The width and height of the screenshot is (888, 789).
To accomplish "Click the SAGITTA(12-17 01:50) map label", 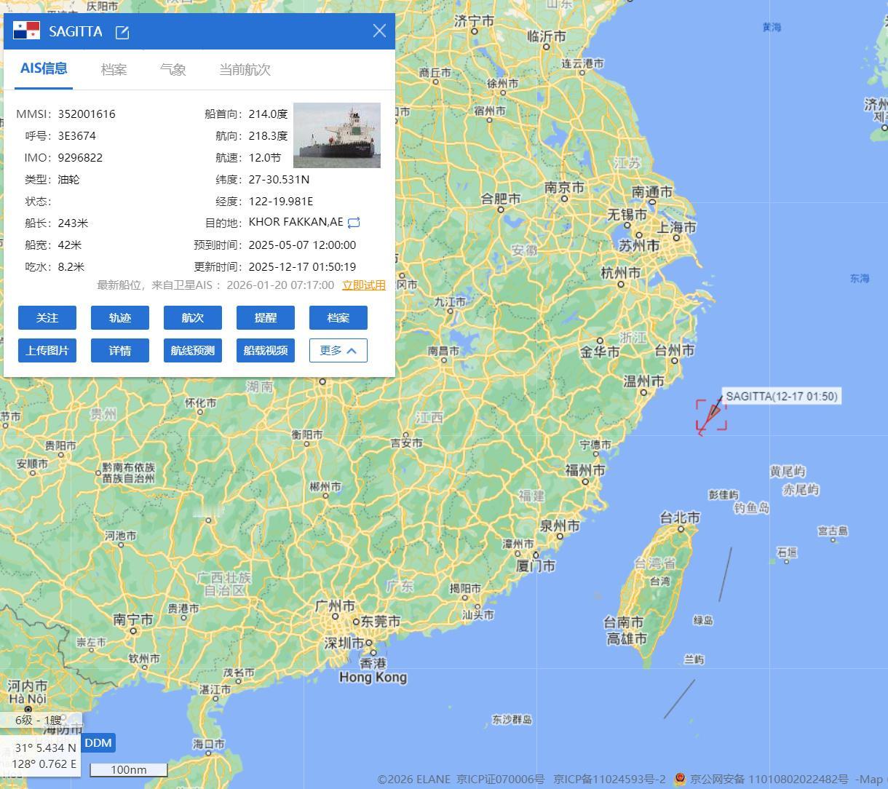I will pyautogui.click(x=782, y=397).
